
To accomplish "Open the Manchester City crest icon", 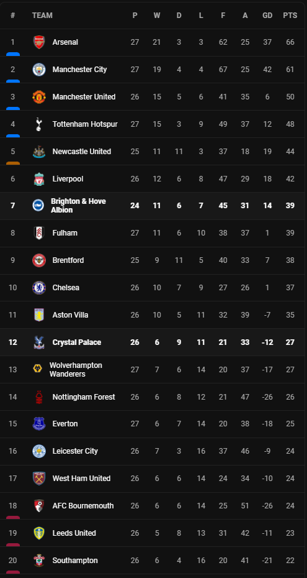I will pos(39,70).
